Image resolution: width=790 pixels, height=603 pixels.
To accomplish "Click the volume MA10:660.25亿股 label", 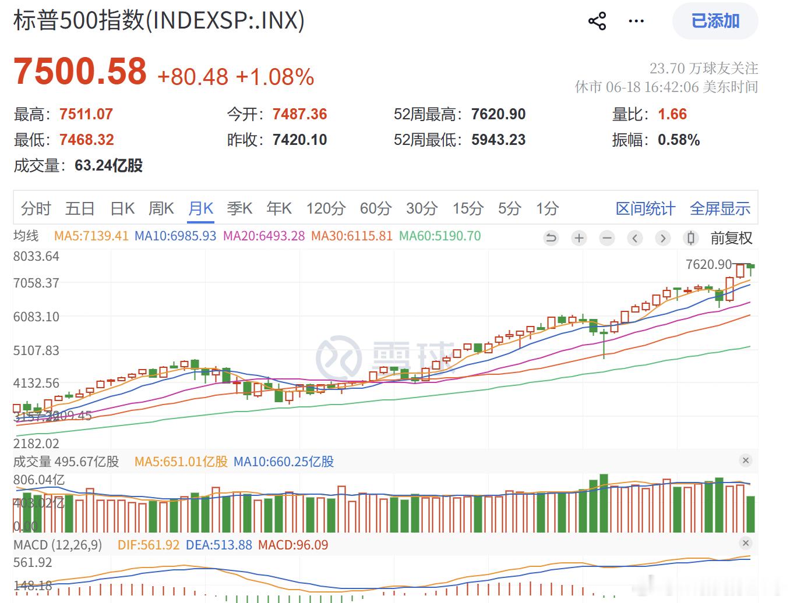I will 284,462.
